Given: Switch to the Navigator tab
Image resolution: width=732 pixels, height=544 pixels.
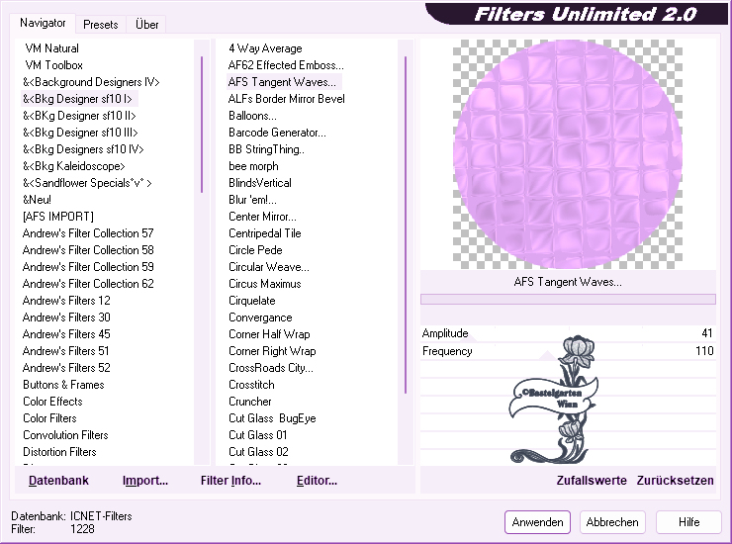Looking at the screenshot, I should 43,23.
